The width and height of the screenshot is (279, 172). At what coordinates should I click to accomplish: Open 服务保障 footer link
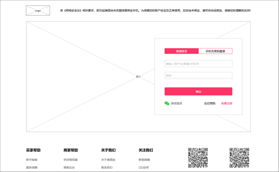(32, 168)
